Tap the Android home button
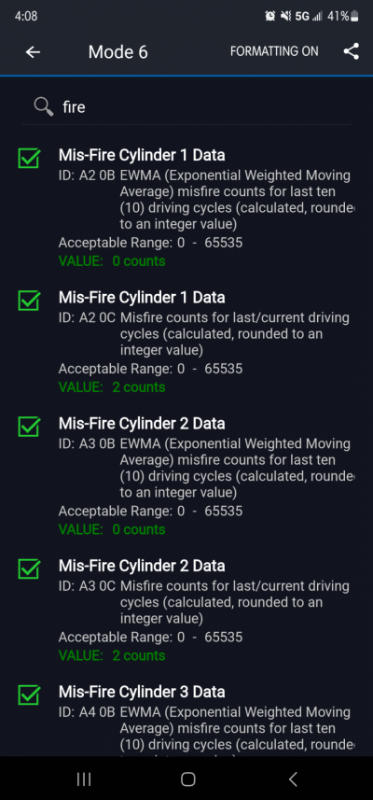This screenshot has width=373, height=800. click(188, 779)
